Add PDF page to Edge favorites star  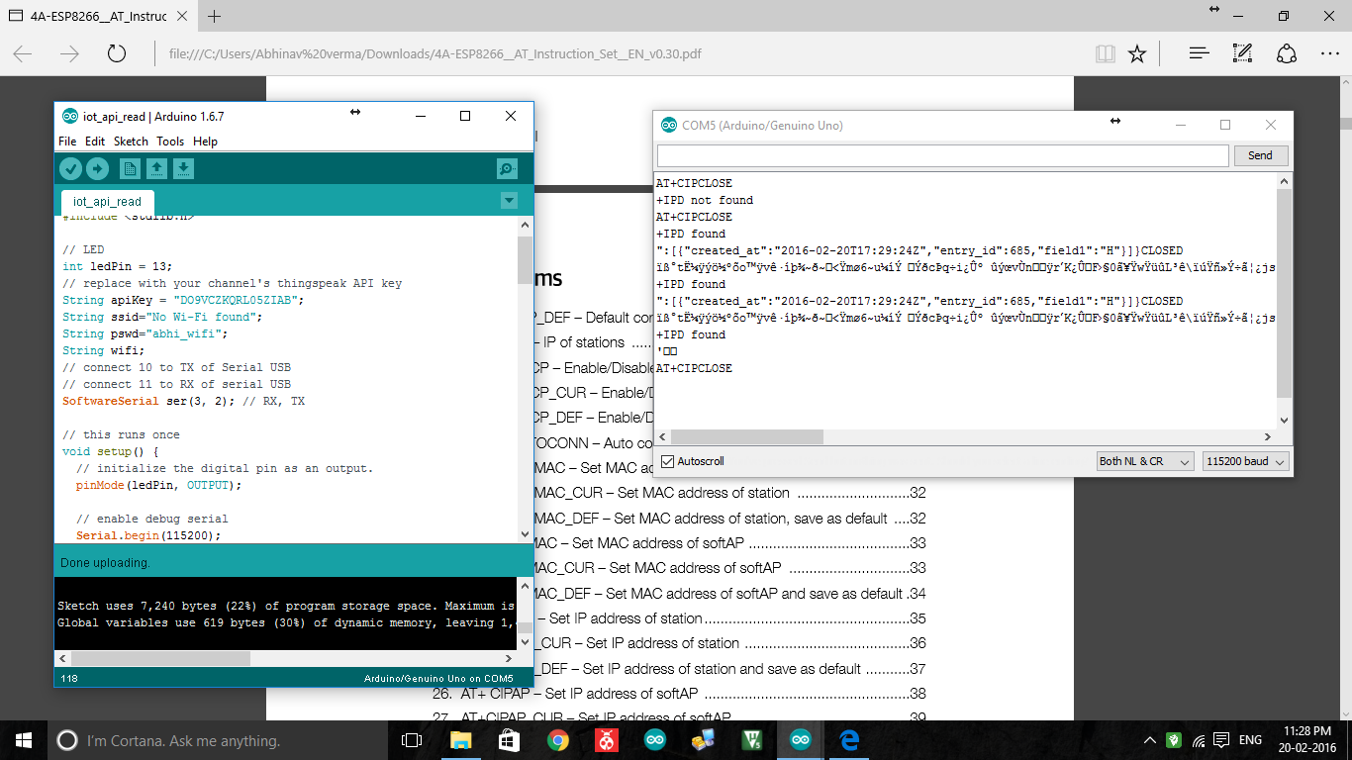click(x=1136, y=53)
